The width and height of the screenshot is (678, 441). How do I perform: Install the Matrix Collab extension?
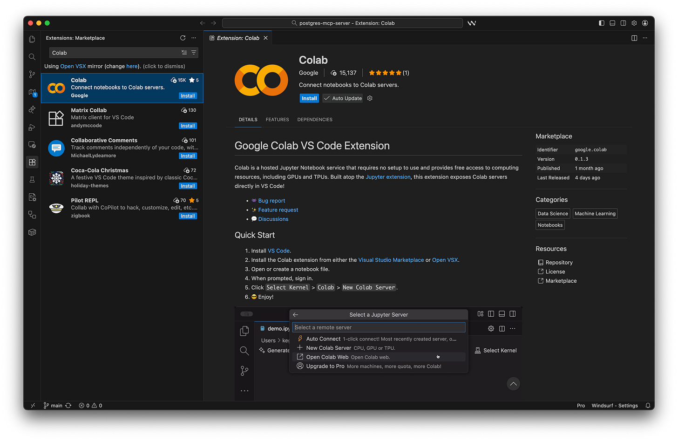tap(188, 126)
